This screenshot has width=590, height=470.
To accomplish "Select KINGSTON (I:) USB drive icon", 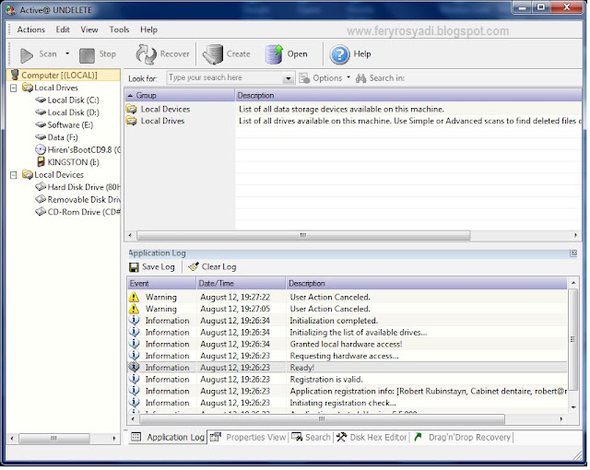I will (41, 162).
